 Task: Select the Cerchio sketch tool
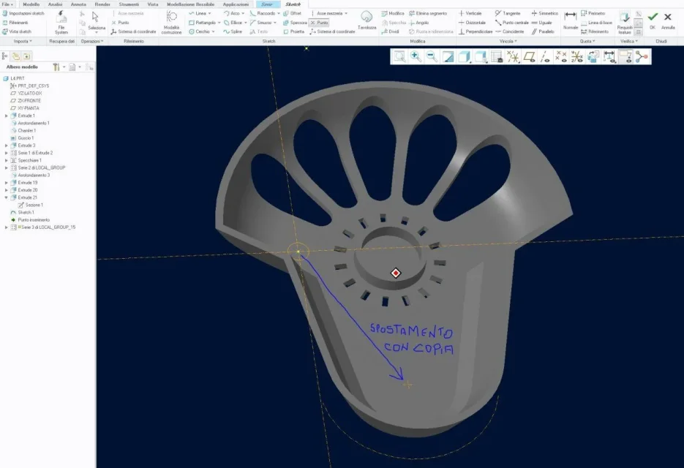coord(199,32)
